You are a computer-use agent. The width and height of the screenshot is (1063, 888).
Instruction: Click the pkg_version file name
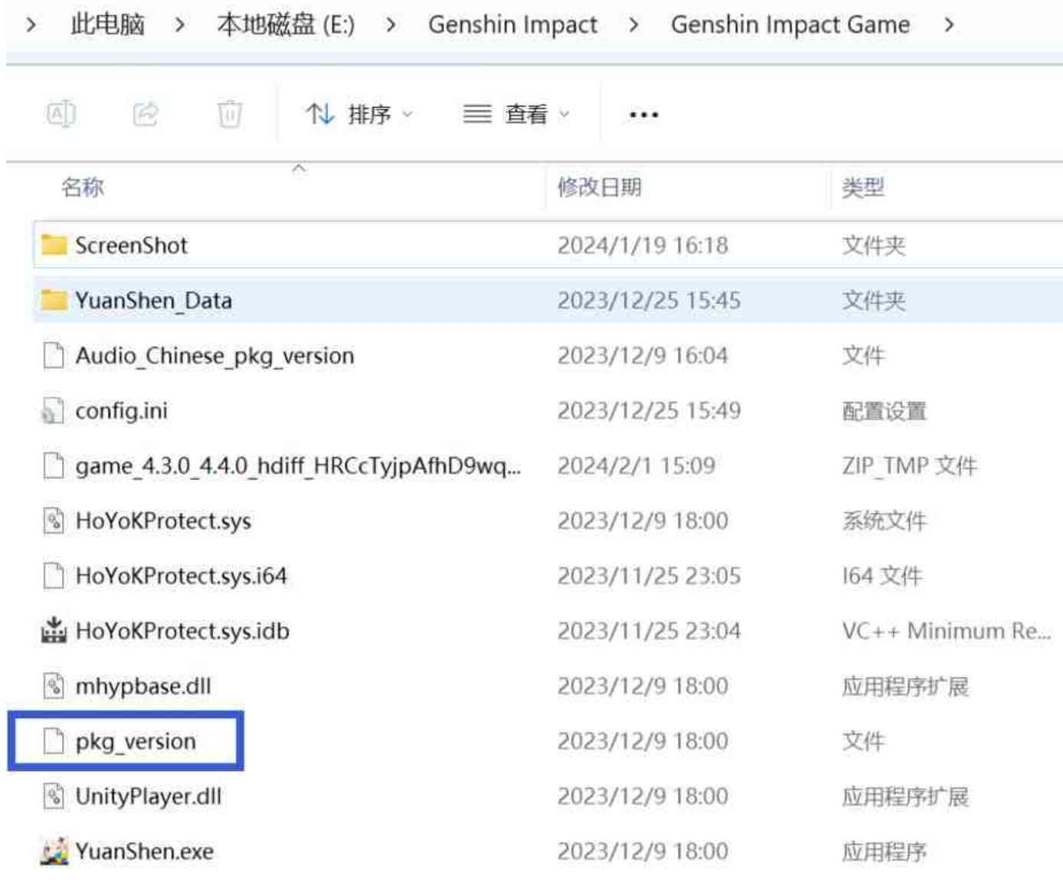point(136,742)
